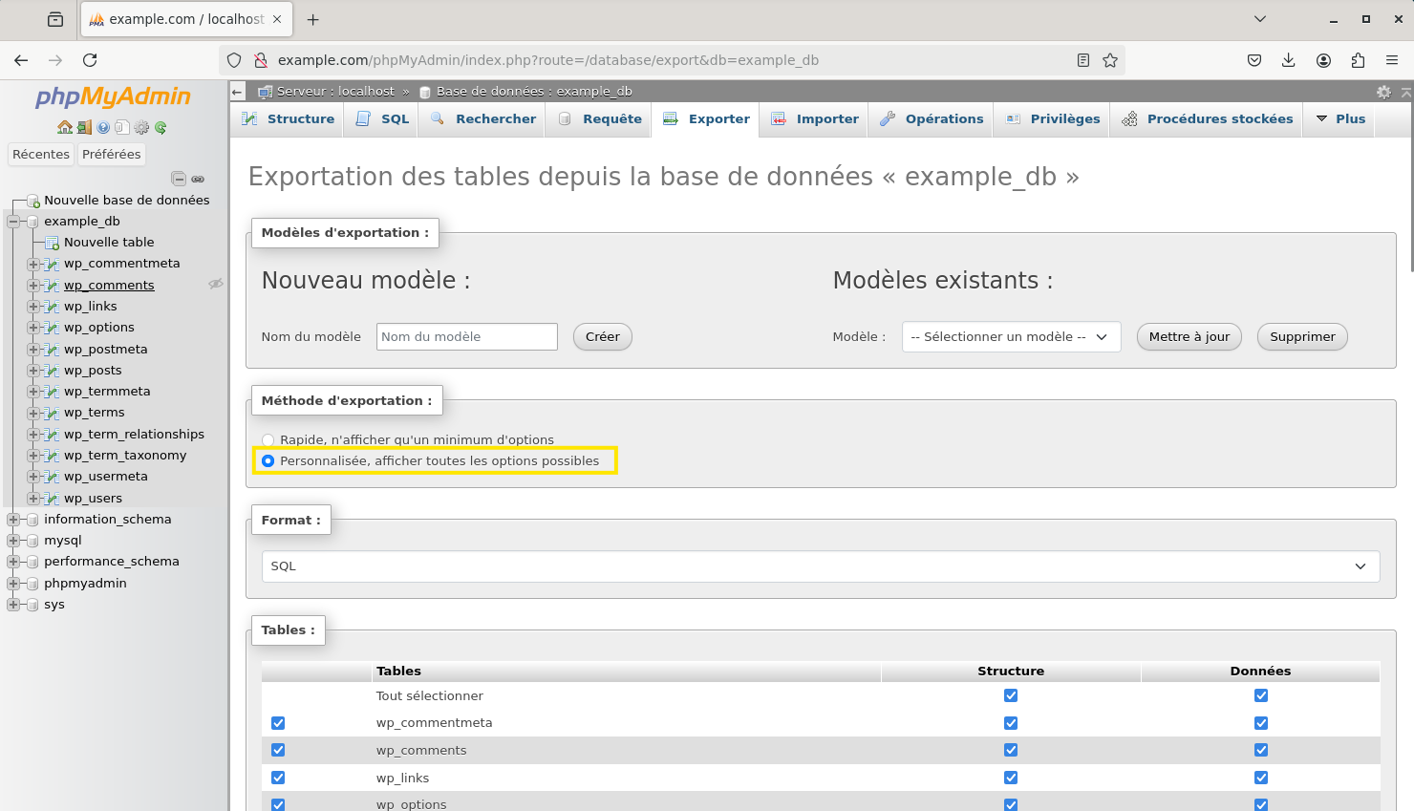Click the wp_commentmeta table icon in sidebar

(53, 264)
